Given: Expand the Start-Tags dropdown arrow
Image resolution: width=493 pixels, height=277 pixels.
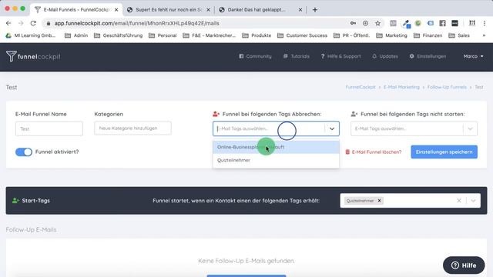Looking at the screenshot, I should [473, 201].
